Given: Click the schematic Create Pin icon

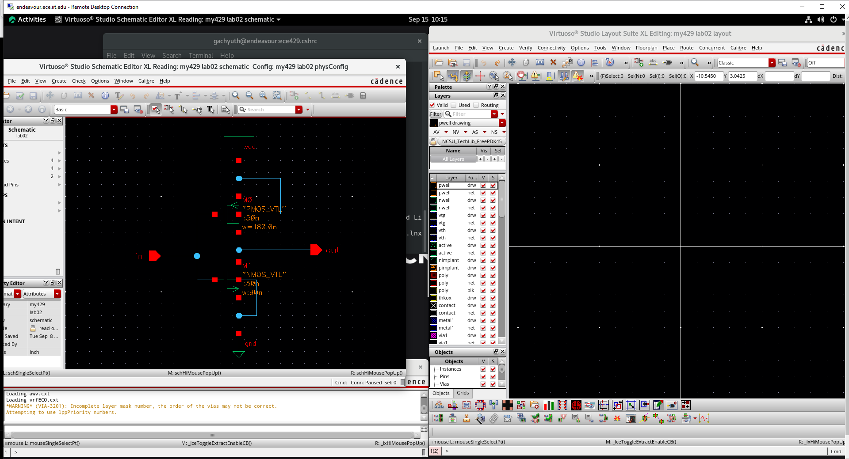Looking at the screenshot, I should coord(350,95).
